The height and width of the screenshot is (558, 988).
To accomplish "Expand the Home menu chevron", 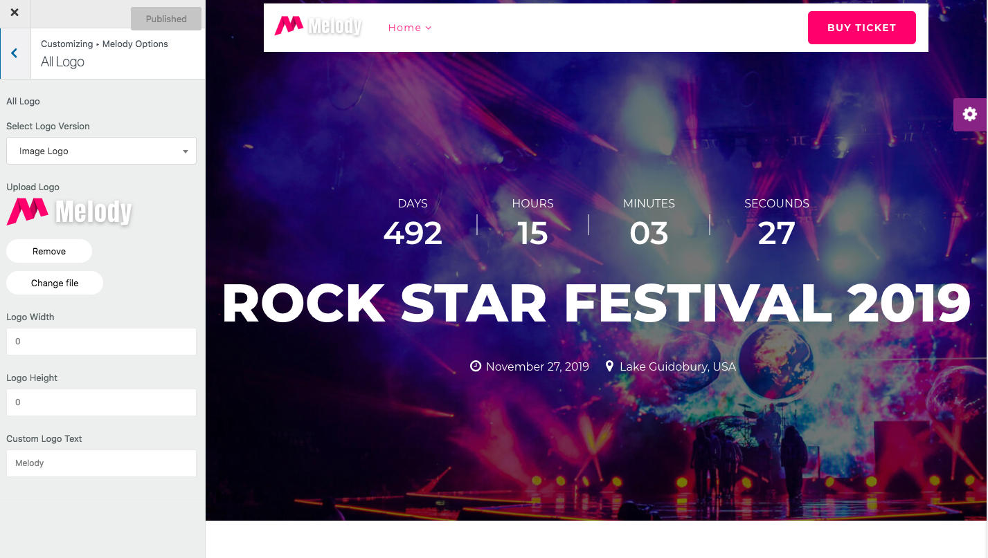I will tap(429, 28).
